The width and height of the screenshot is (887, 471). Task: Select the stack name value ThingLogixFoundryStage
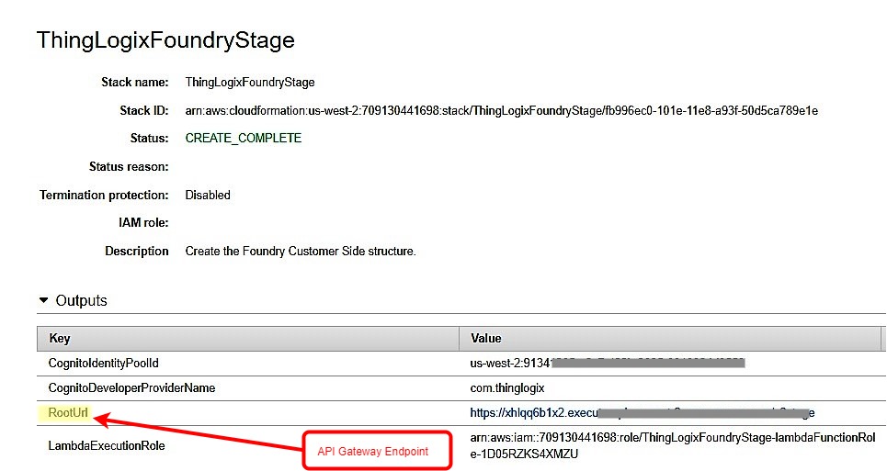click(x=249, y=83)
